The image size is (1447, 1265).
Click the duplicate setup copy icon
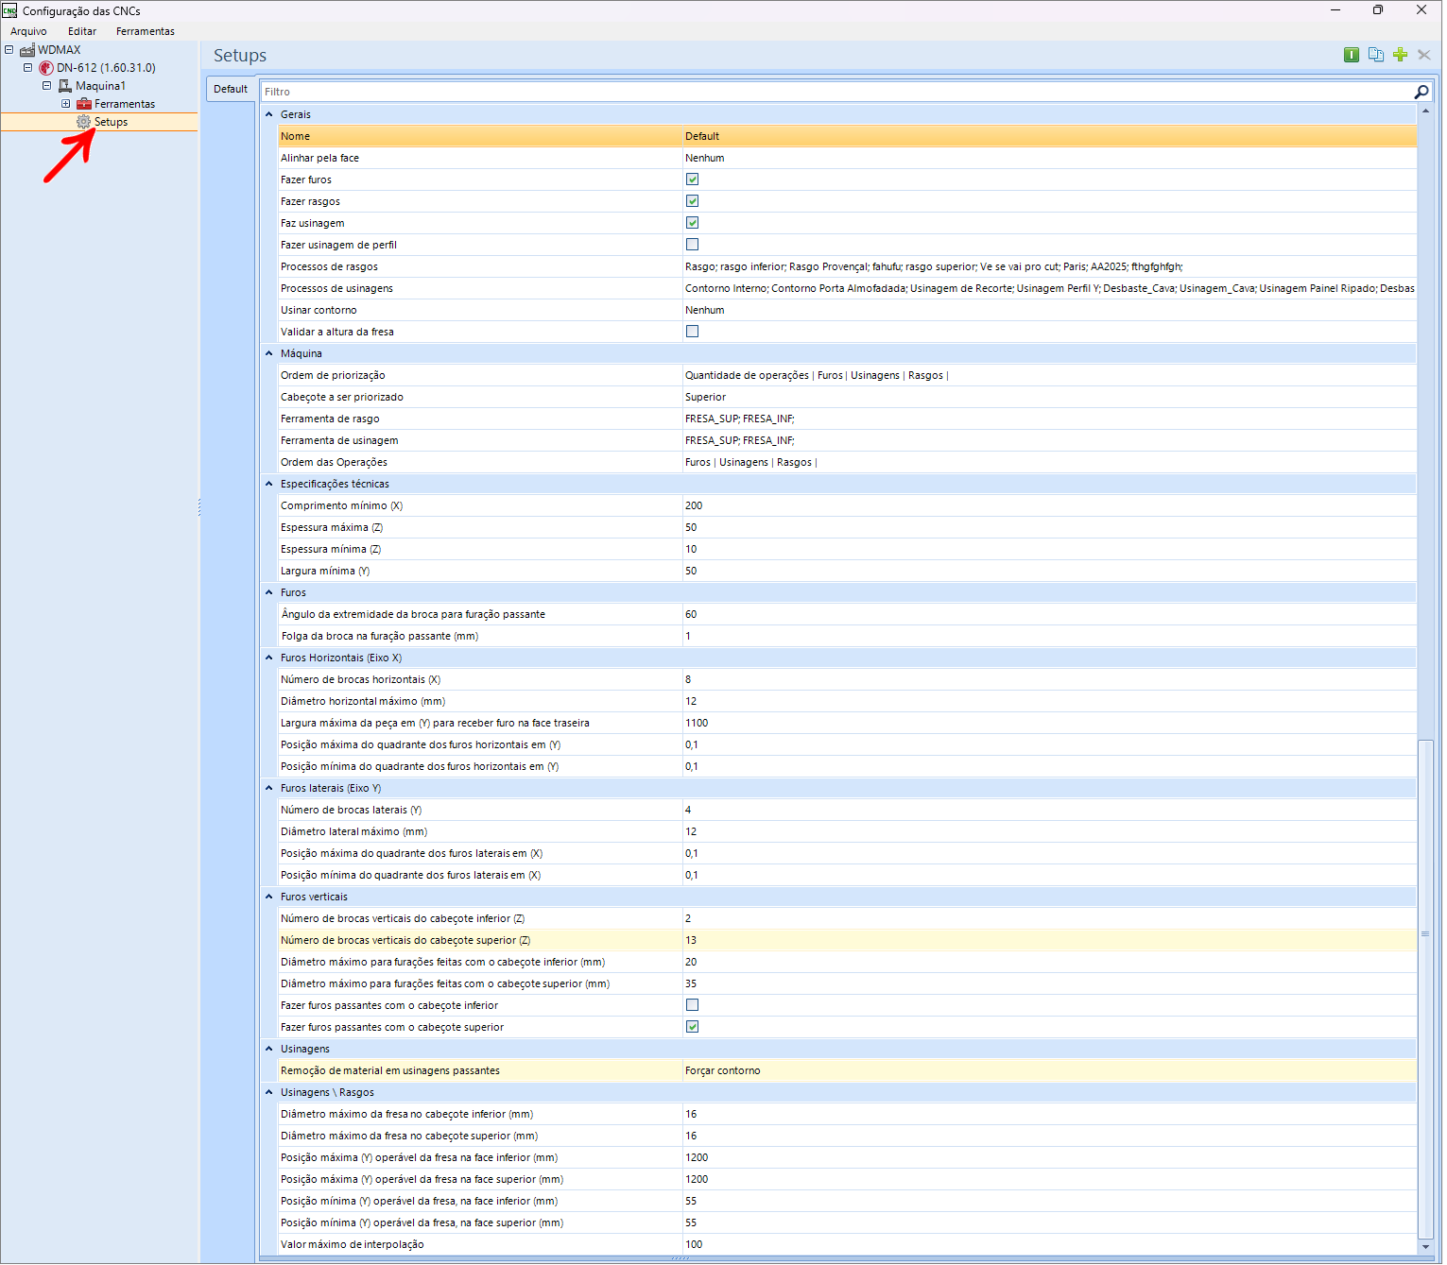pyautogui.click(x=1375, y=55)
